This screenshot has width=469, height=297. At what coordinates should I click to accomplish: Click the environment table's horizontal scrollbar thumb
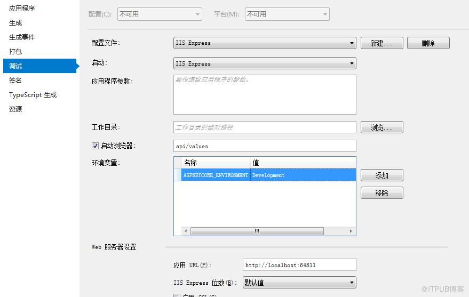tap(257, 231)
